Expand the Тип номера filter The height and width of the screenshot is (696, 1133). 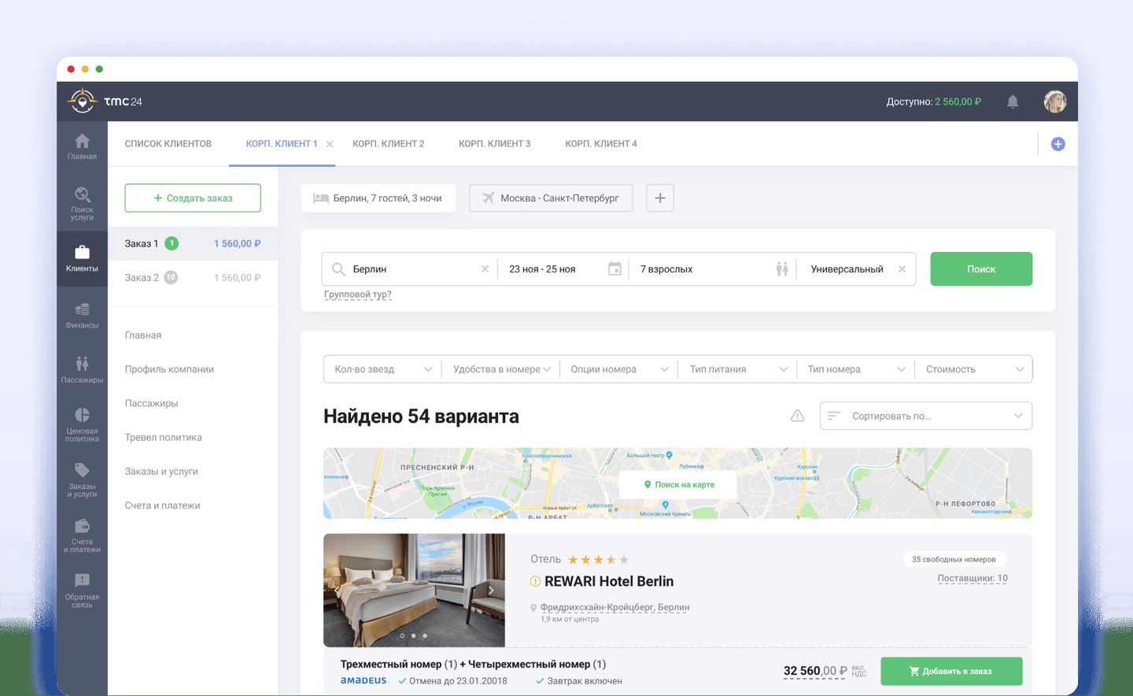click(855, 369)
